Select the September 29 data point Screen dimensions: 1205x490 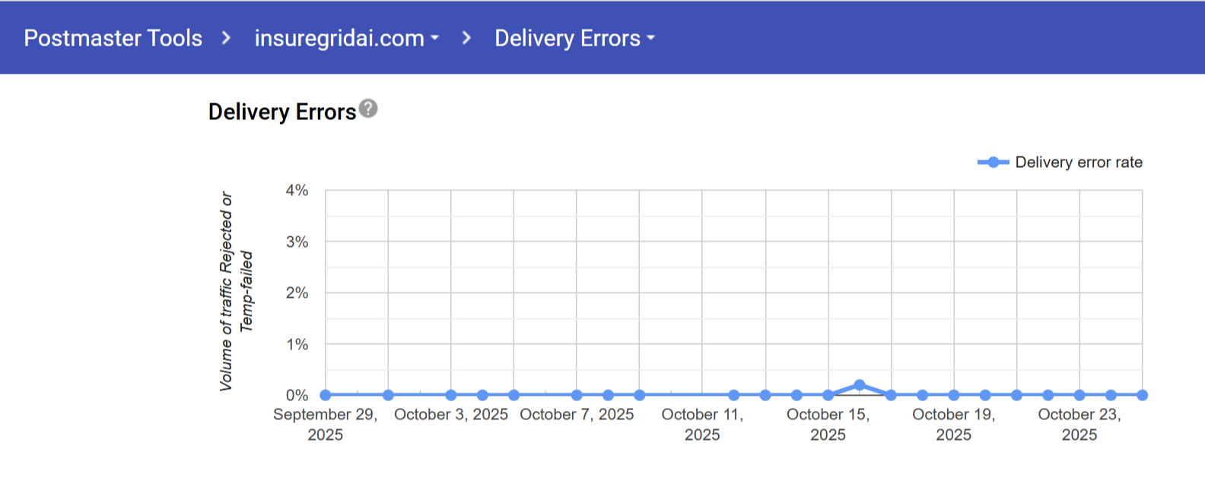(x=326, y=395)
